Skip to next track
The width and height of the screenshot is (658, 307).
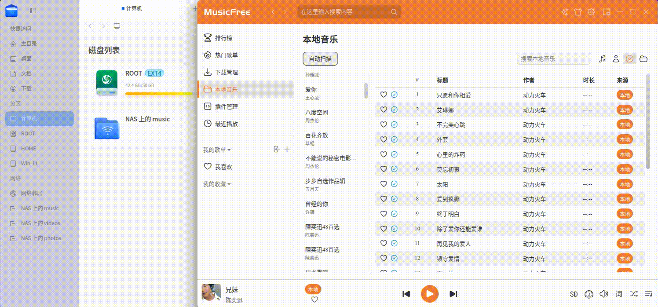click(x=453, y=294)
